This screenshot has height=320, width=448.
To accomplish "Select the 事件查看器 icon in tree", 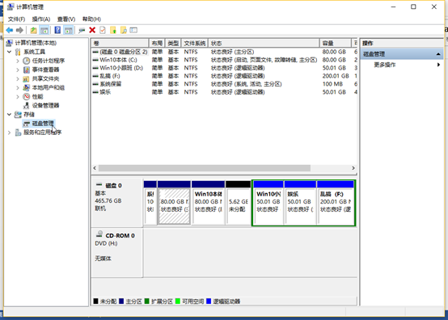I will [27, 69].
